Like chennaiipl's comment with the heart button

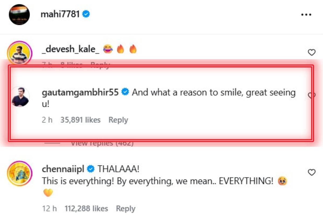[x=312, y=172]
